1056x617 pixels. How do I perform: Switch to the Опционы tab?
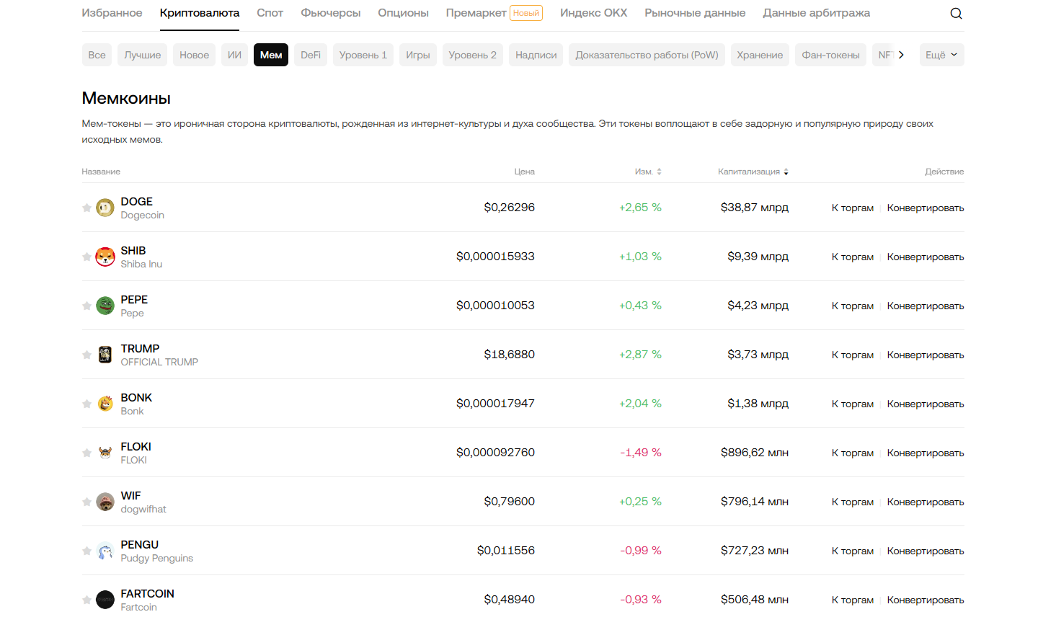pyautogui.click(x=403, y=13)
